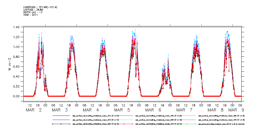
Task: Click the black legend line with x markers
Action: [x=61, y=124]
